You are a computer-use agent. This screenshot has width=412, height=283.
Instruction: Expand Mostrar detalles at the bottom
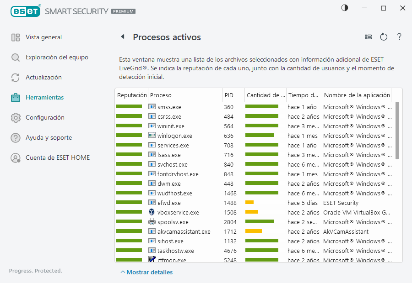(x=146, y=272)
